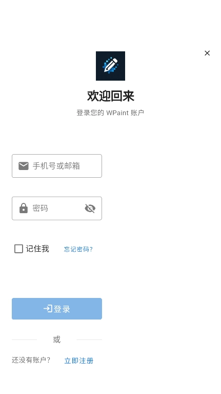Click the envelope icon in the account field
Image resolution: width=221 pixels, height=394 pixels.
click(24, 166)
